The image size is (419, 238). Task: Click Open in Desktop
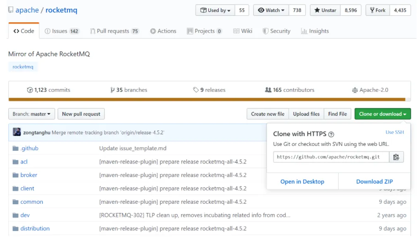(x=302, y=182)
